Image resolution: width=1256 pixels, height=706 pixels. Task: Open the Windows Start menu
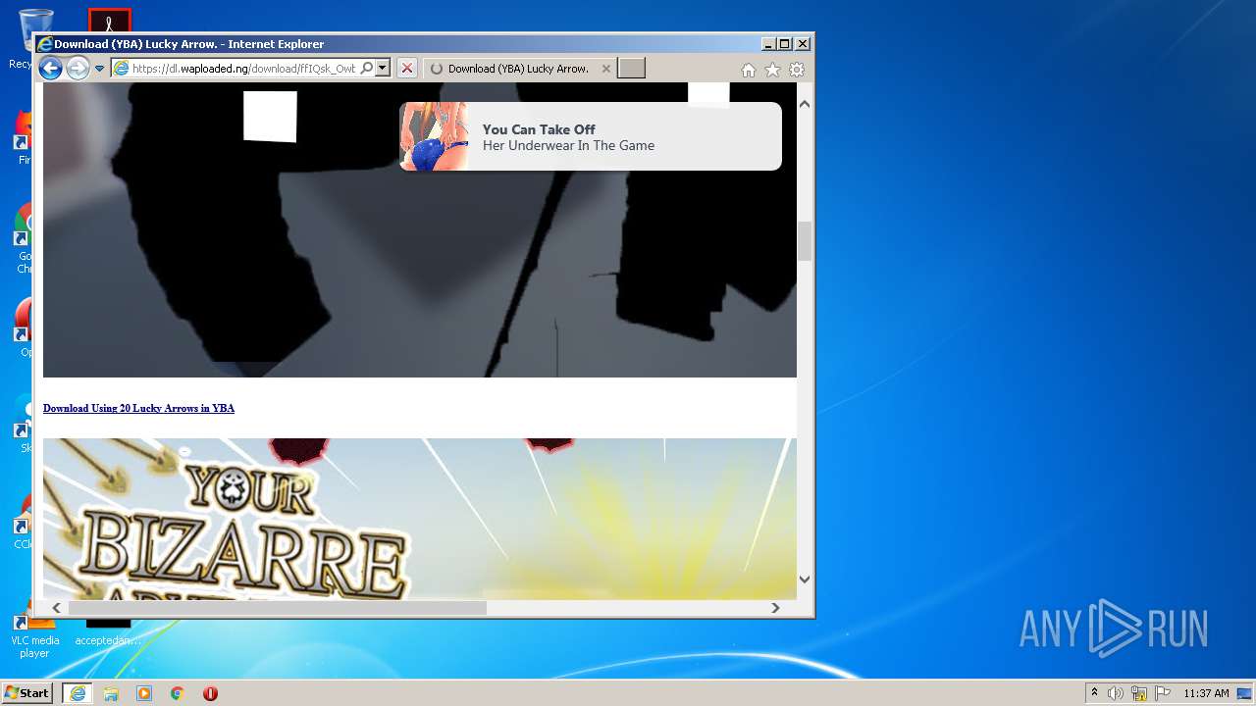click(26, 693)
